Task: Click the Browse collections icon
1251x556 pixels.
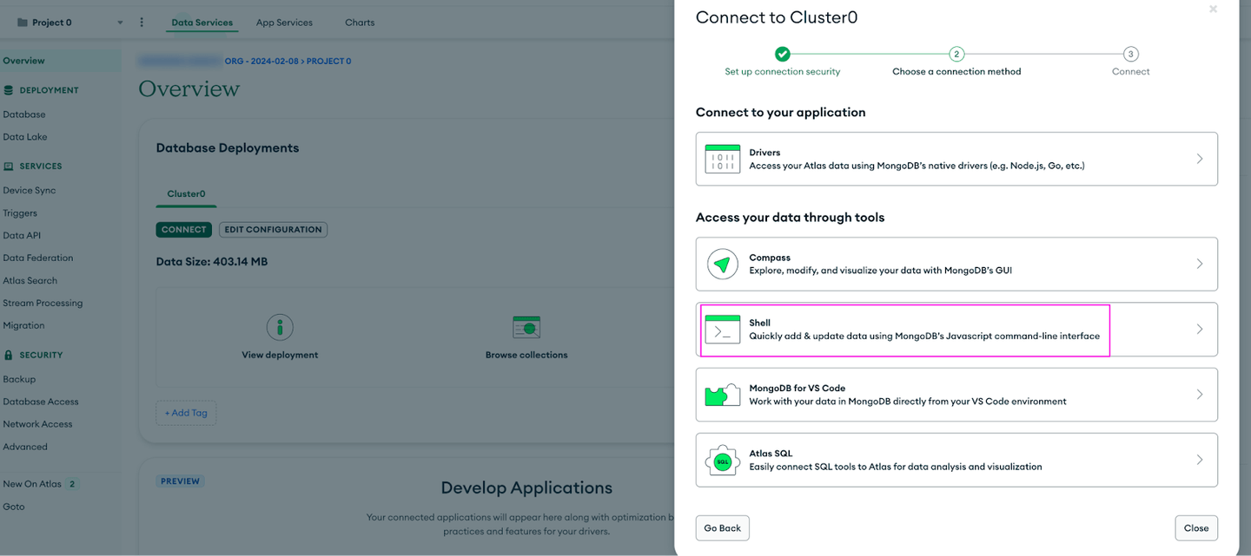Action: coord(526,327)
